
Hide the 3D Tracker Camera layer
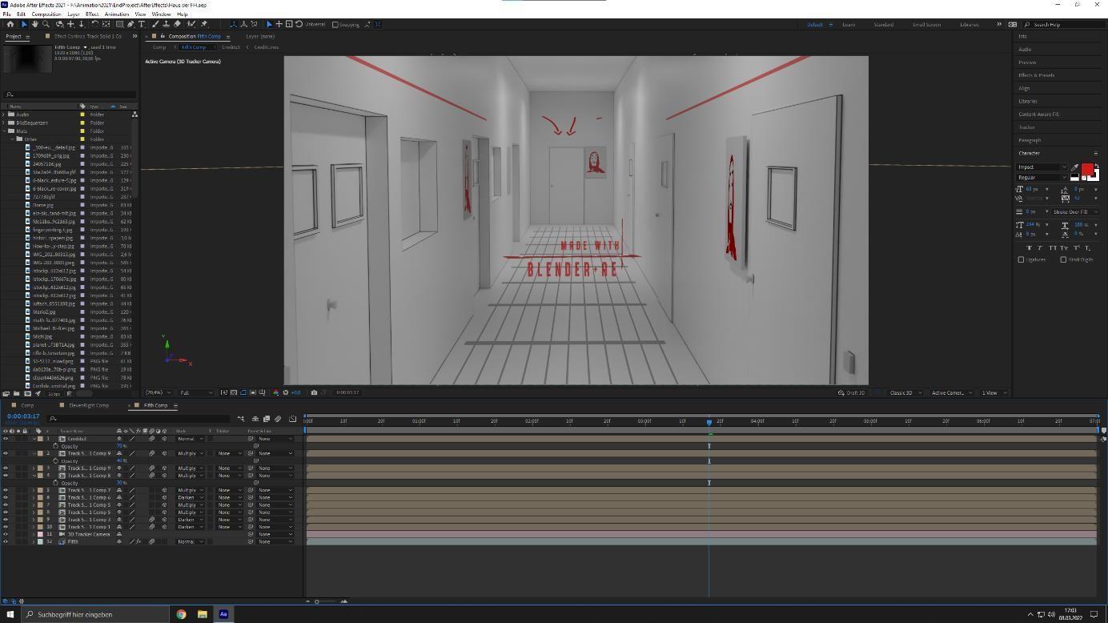point(6,534)
